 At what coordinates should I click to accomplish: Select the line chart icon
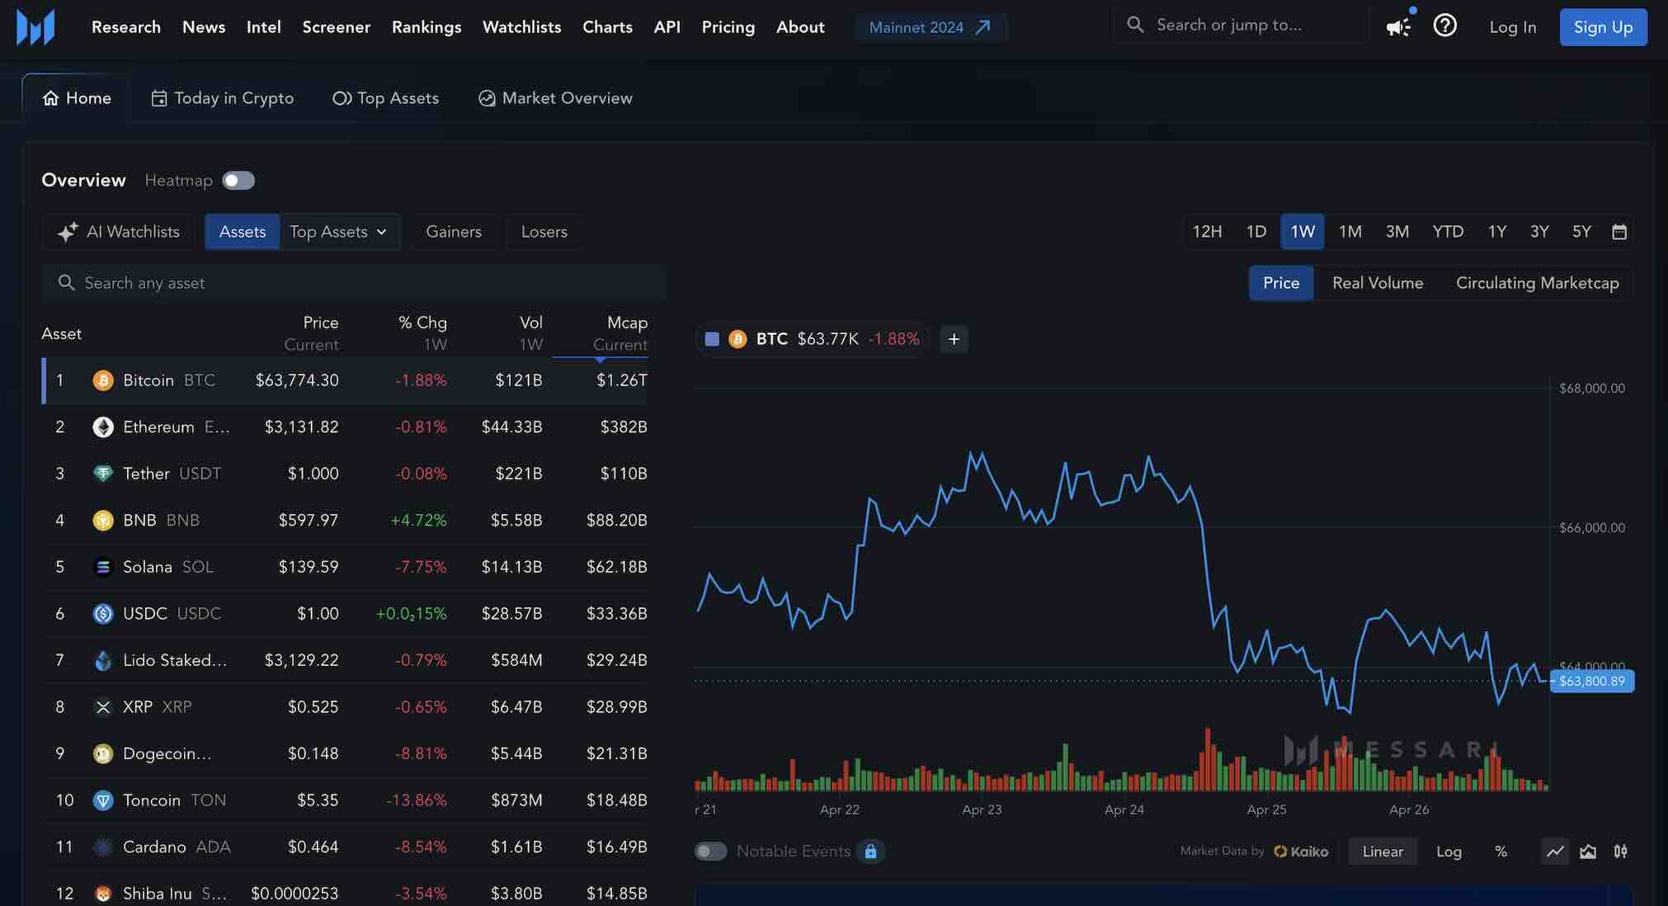[x=1554, y=852]
